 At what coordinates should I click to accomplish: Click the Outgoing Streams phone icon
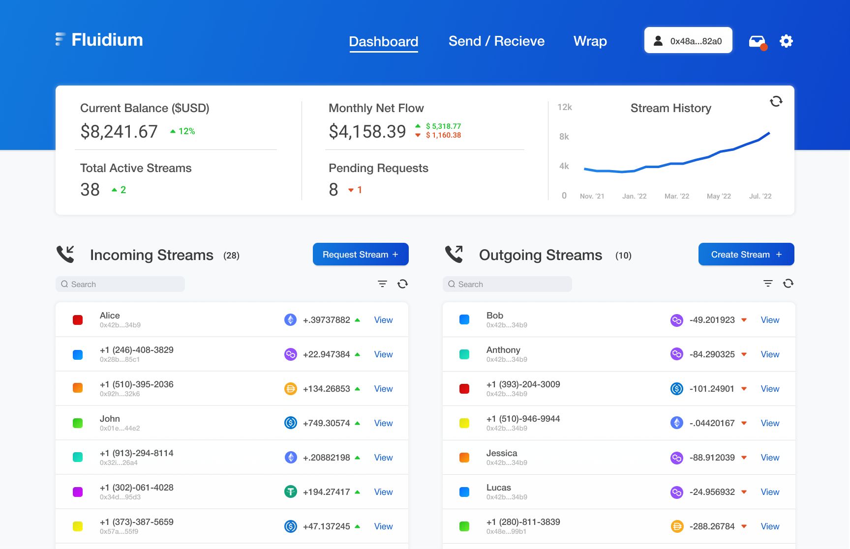coord(454,254)
